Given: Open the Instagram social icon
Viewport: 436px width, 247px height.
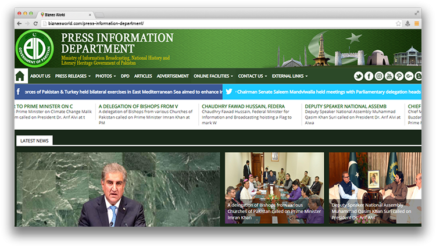Looking at the screenshot, I should (x=379, y=76).
